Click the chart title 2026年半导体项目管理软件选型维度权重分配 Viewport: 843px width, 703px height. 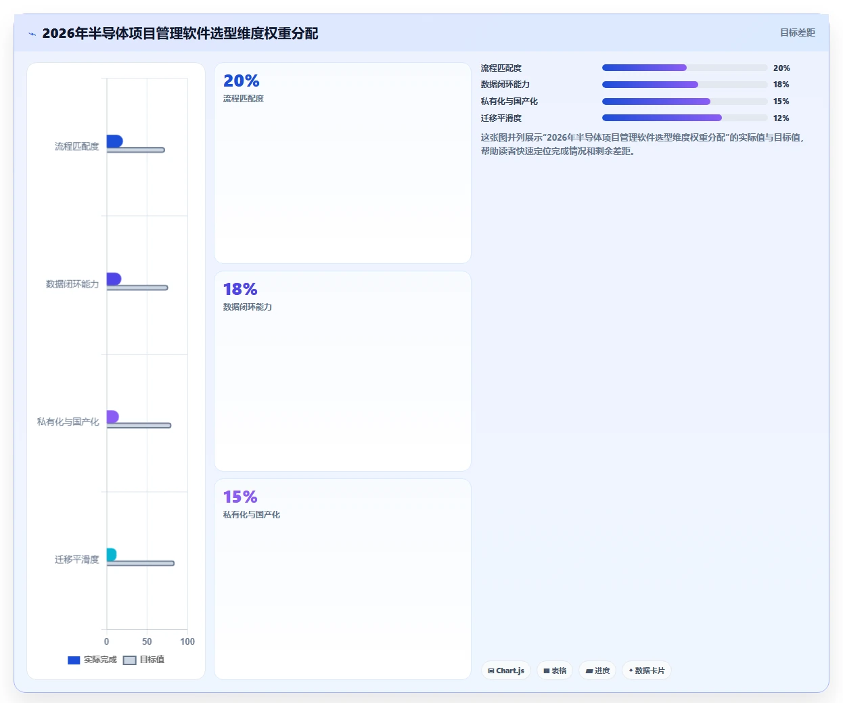180,33
